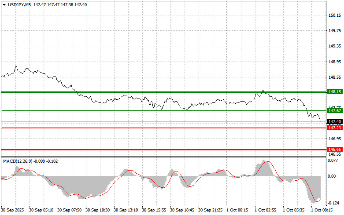Viewport: 344px width, 215px height.
Task: Click the 149.35 value on price axis
Action: 334,46
